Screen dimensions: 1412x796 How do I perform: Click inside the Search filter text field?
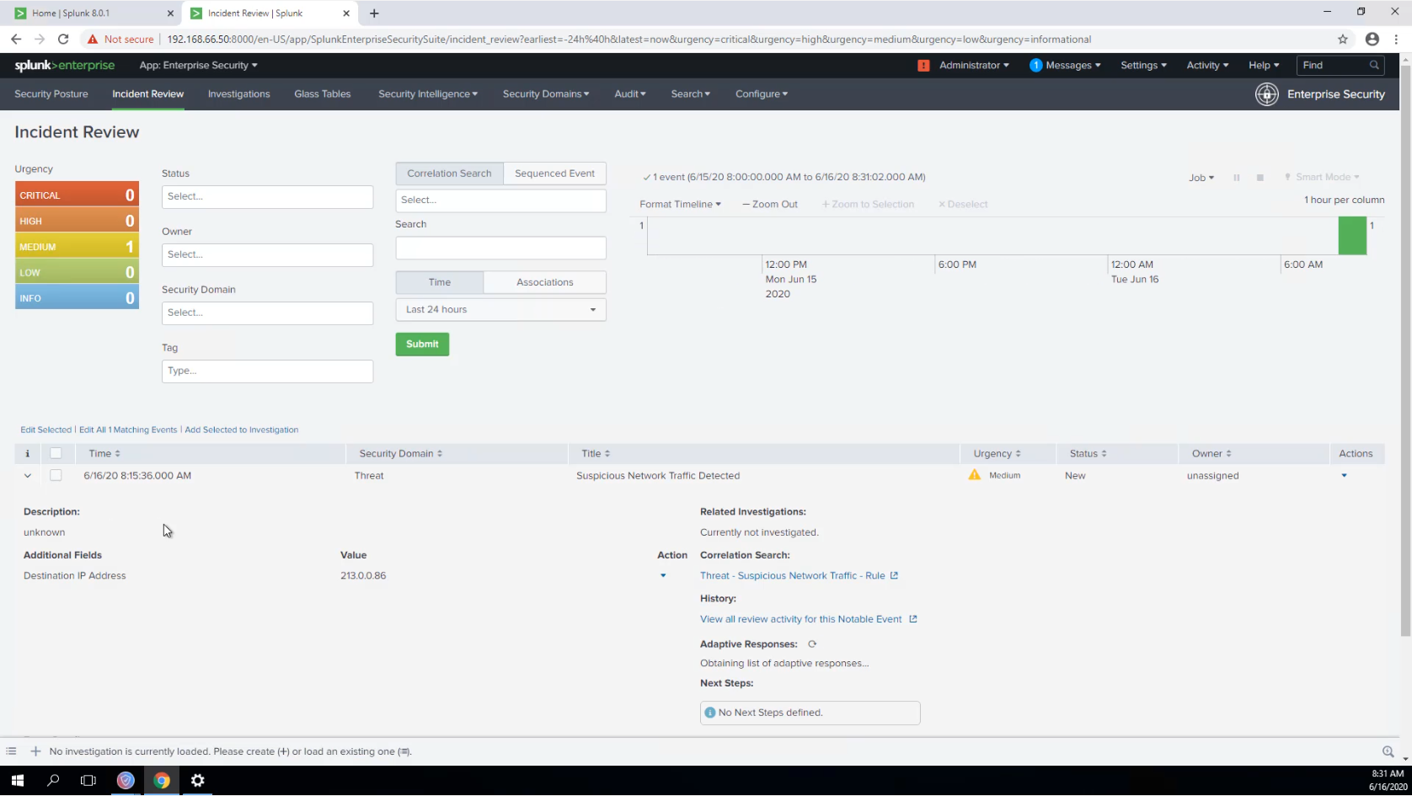click(500, 248)
